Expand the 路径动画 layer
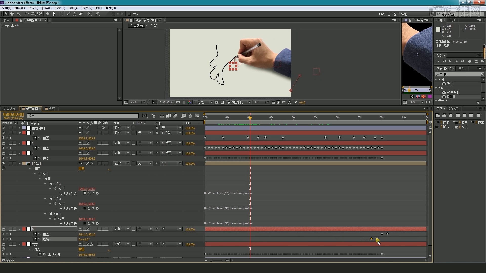The width and height of the screenshot is (486, 273). (20, 128)
